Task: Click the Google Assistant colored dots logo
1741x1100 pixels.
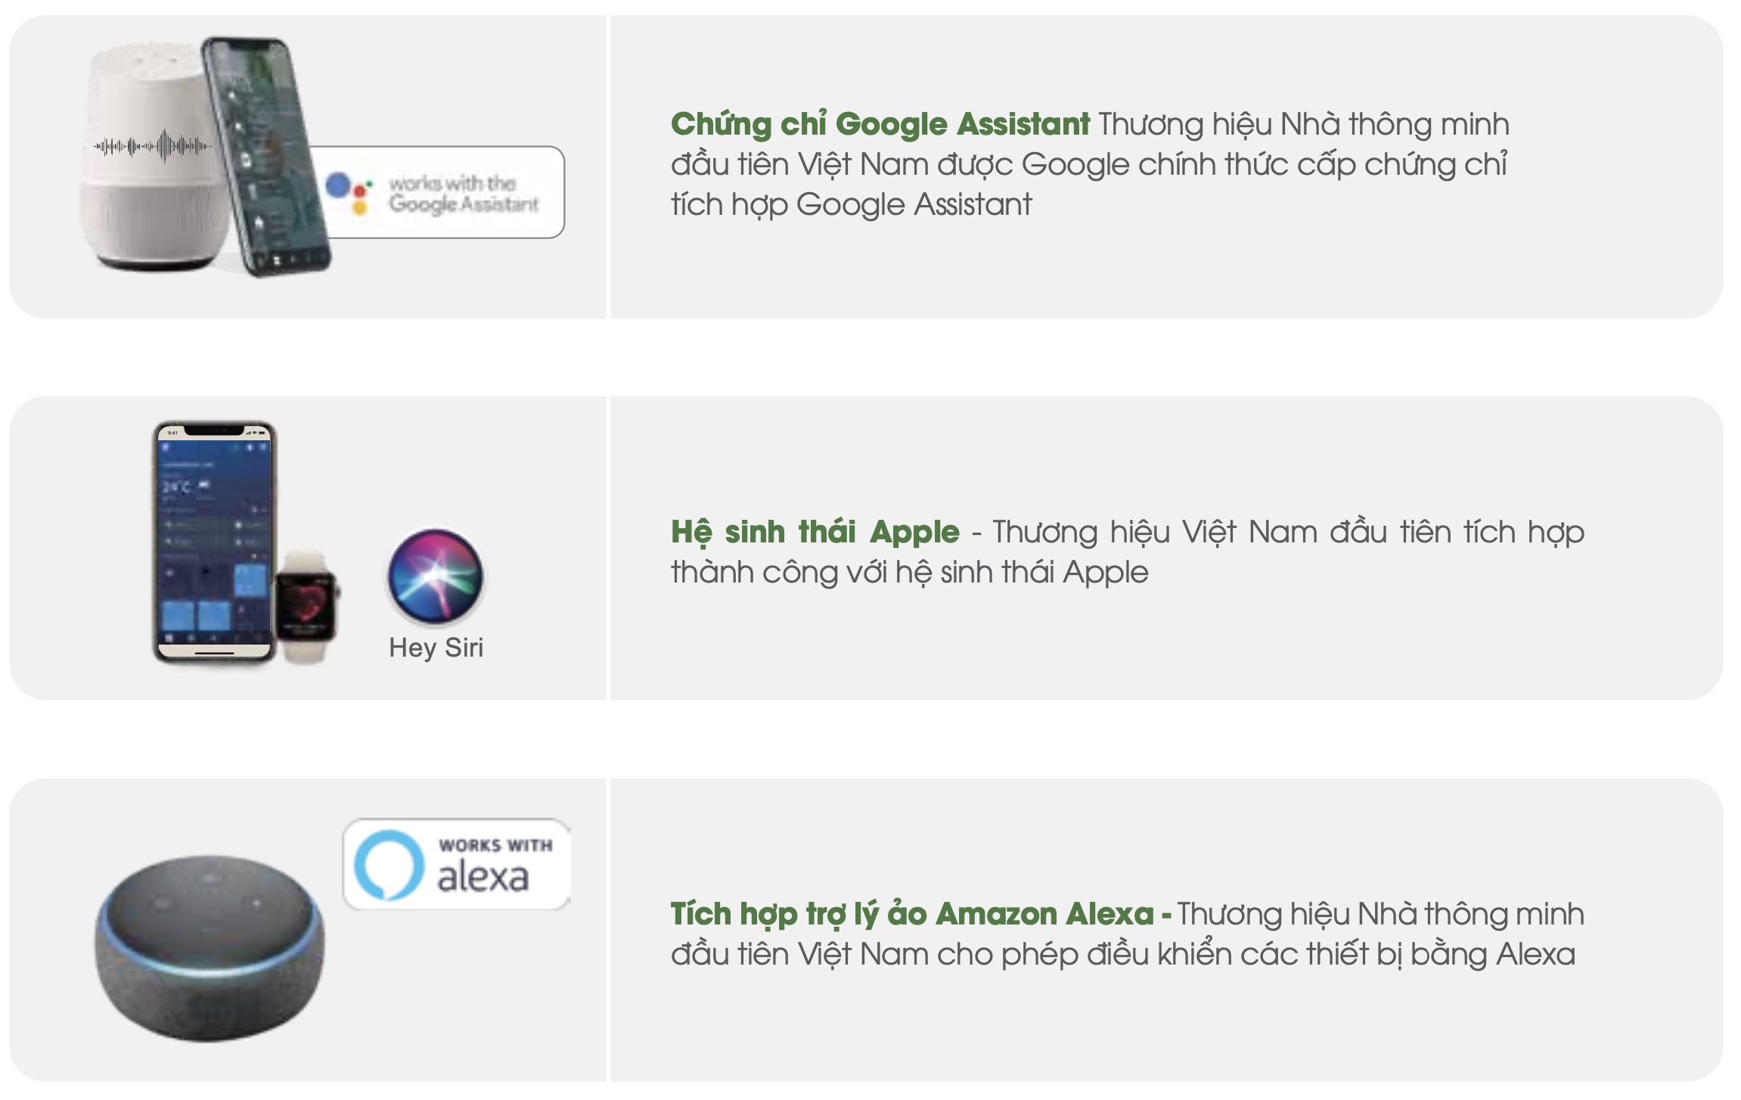Action: (349, 193)
